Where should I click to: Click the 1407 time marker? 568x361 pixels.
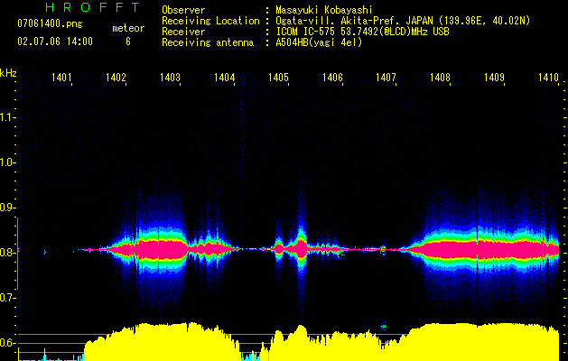[x=386, y=77]
